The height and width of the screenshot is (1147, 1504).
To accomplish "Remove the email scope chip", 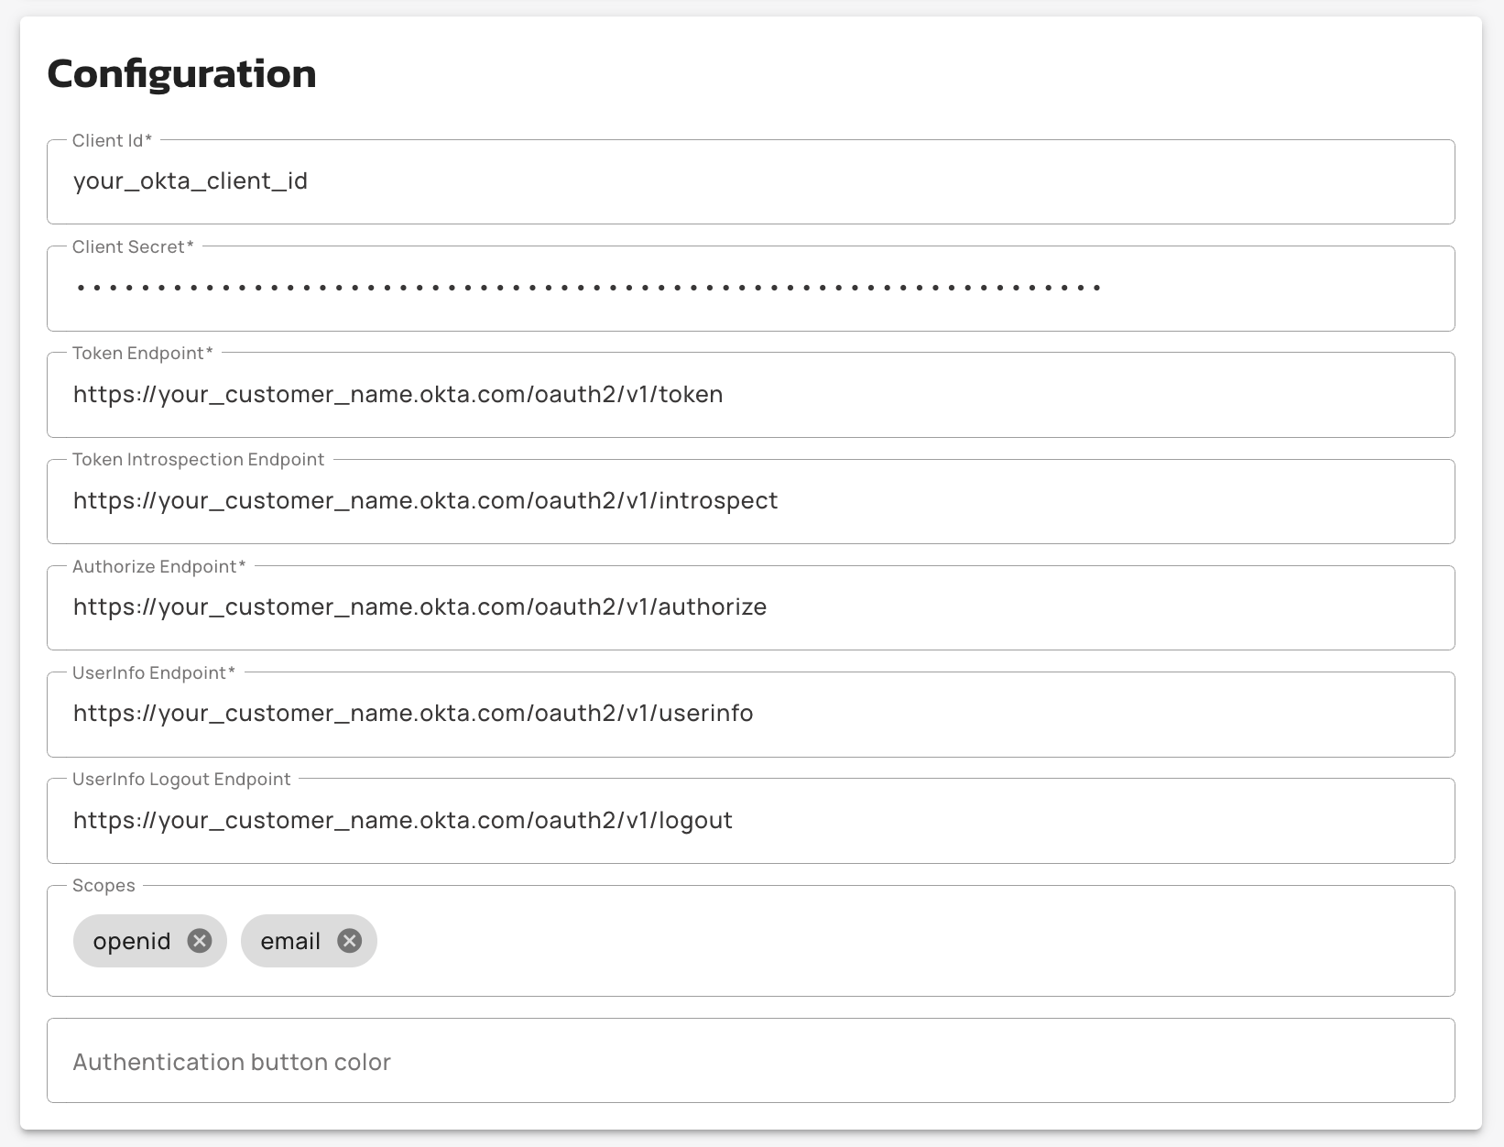I will 349,941.
